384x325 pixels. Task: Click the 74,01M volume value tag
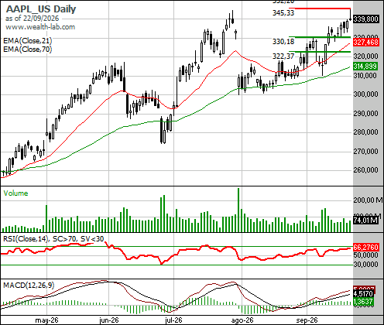coord(366,221)
